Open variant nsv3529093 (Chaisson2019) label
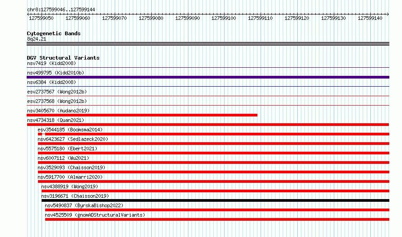This screenshot has width=402, height=237. [x=71, y=167]
